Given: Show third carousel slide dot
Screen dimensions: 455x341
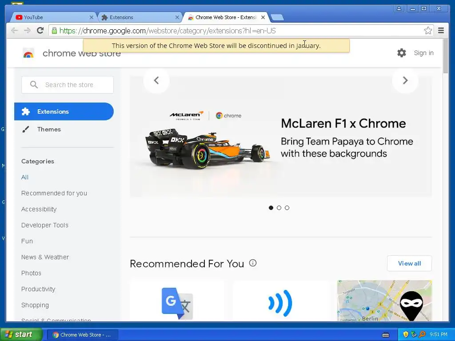Looking at the screenshot, I should (287, 208).
